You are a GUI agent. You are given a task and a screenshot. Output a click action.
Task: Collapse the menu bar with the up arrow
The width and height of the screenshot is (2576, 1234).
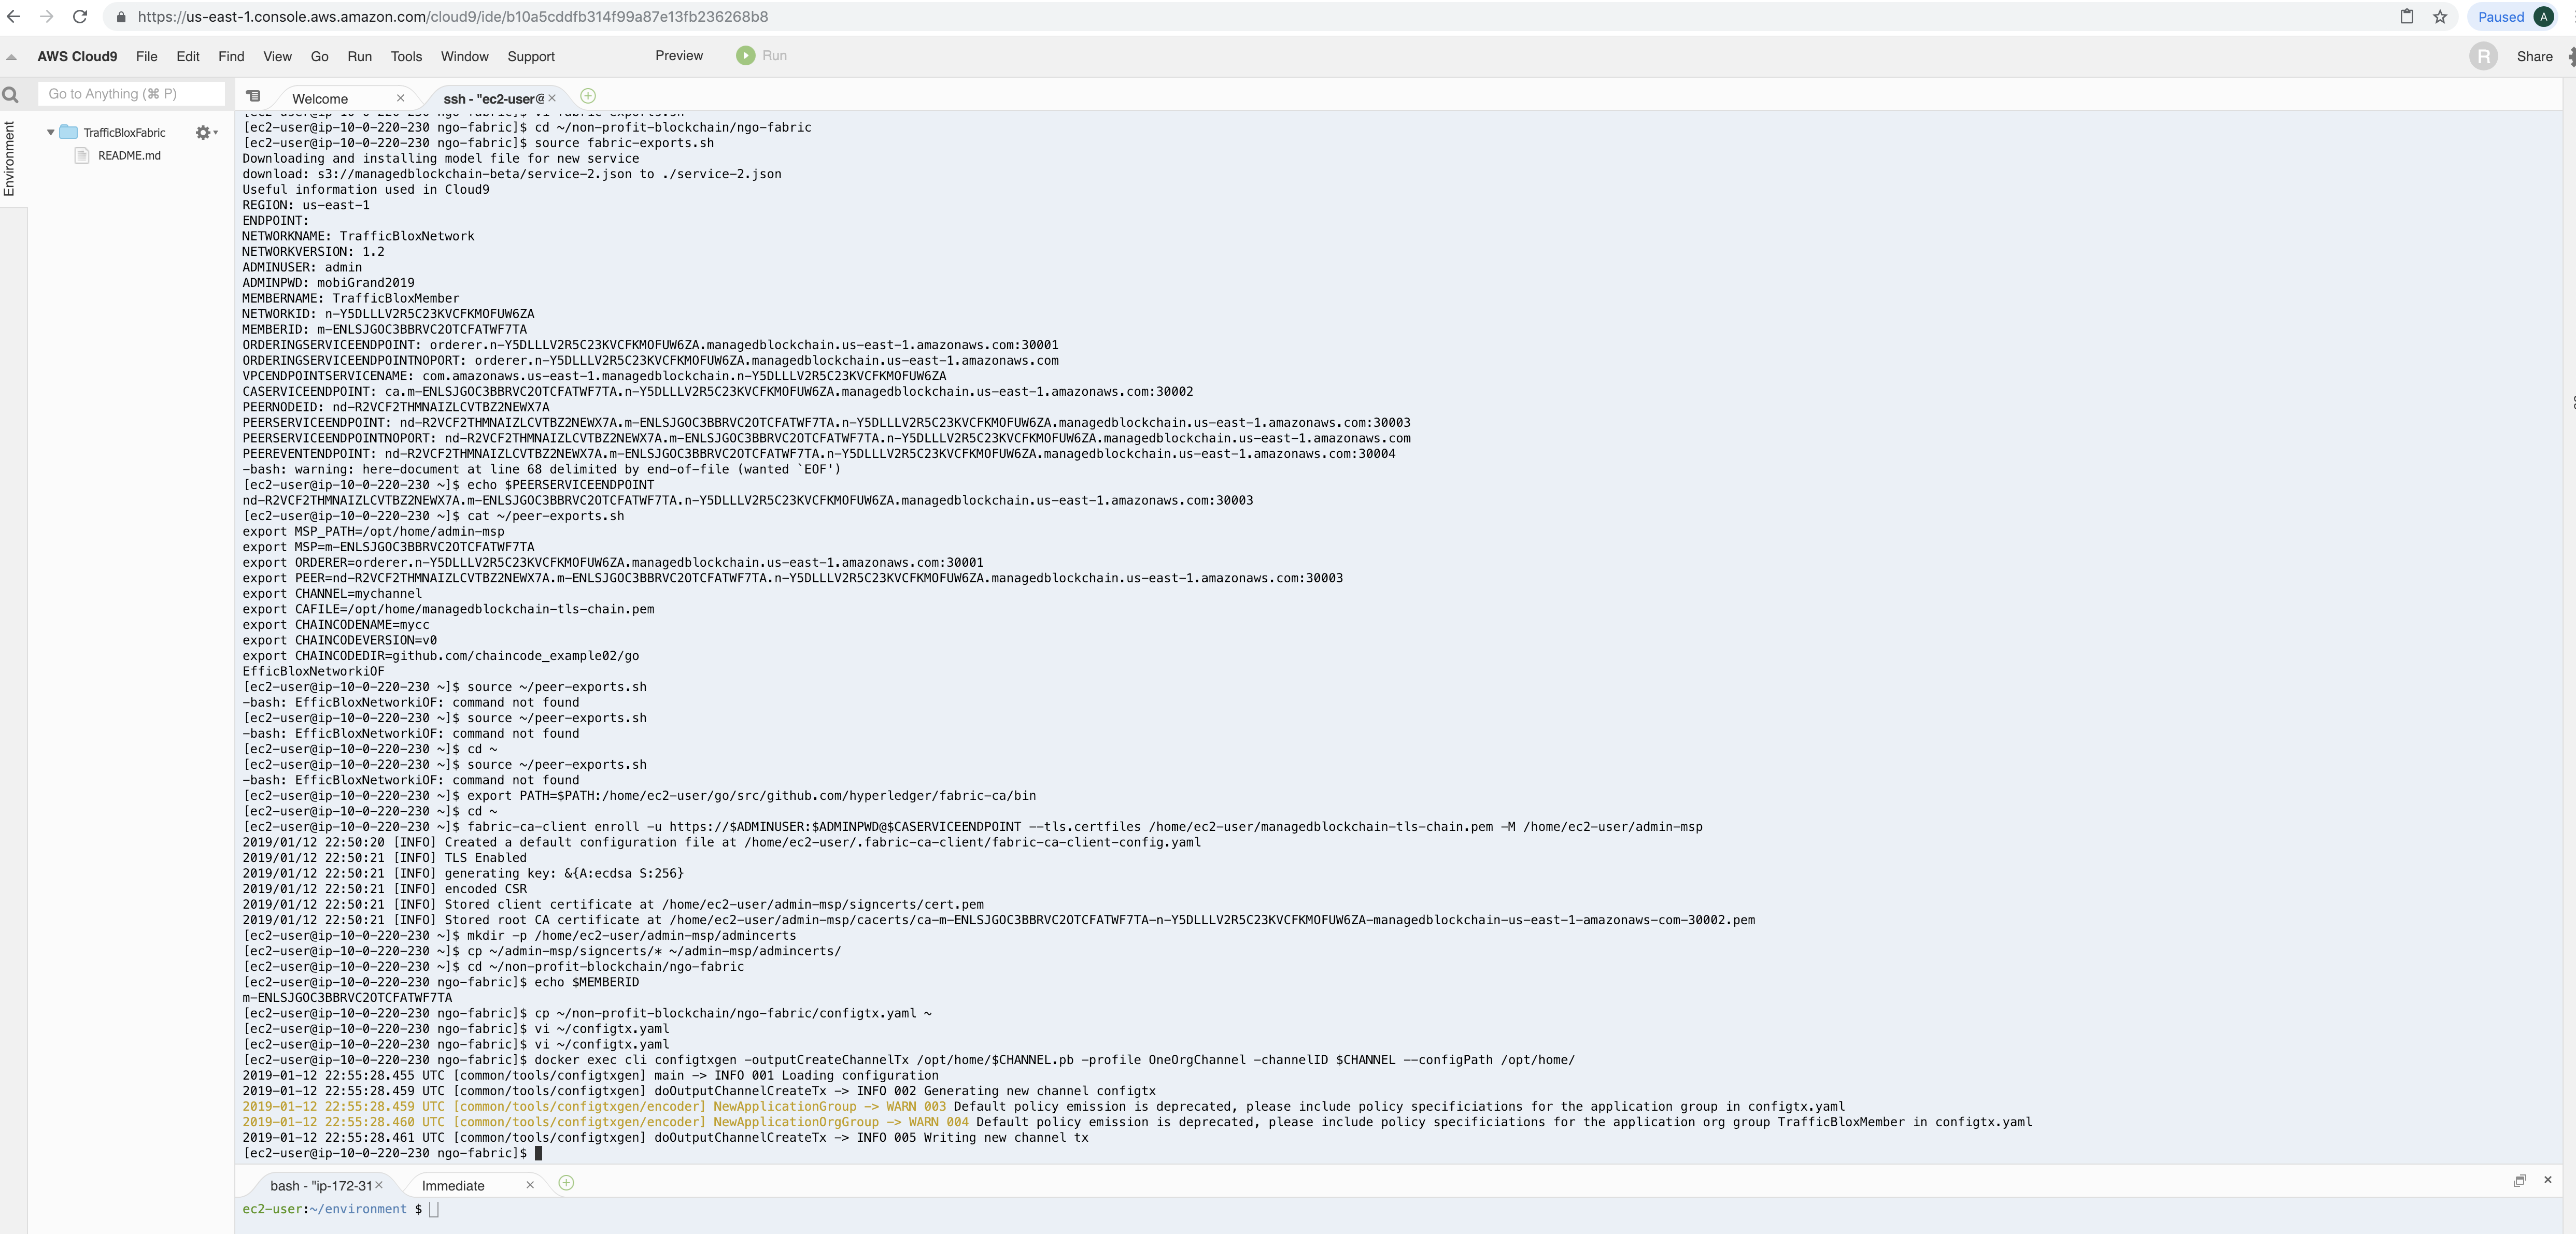[x=11, y=57]
